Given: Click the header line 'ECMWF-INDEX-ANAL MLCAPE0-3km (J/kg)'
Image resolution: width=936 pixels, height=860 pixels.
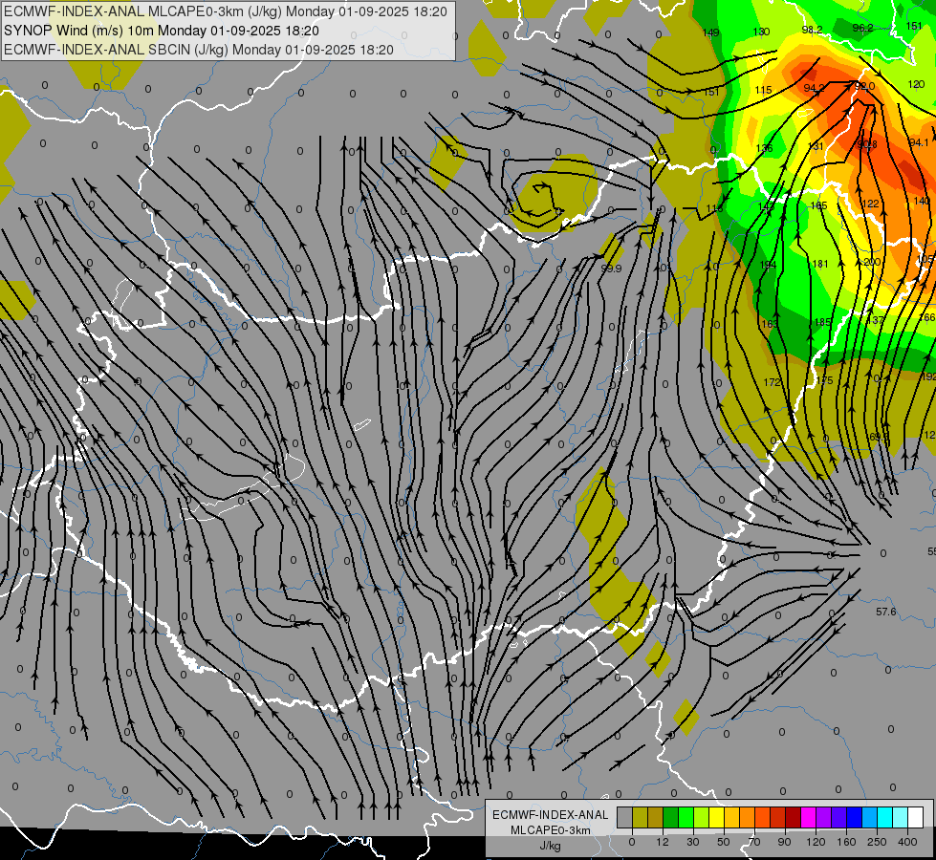Looking at the screenshot, I should point(226,11).
